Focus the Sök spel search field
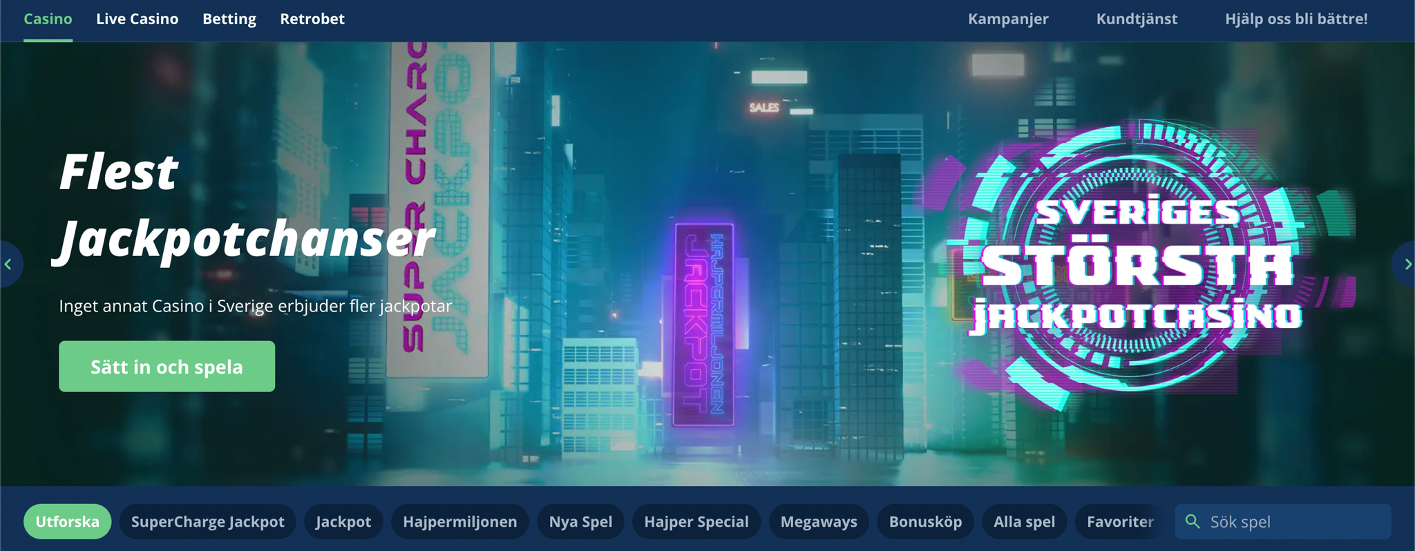This screenshot has height=551, width=1415. pos(1283,521)
